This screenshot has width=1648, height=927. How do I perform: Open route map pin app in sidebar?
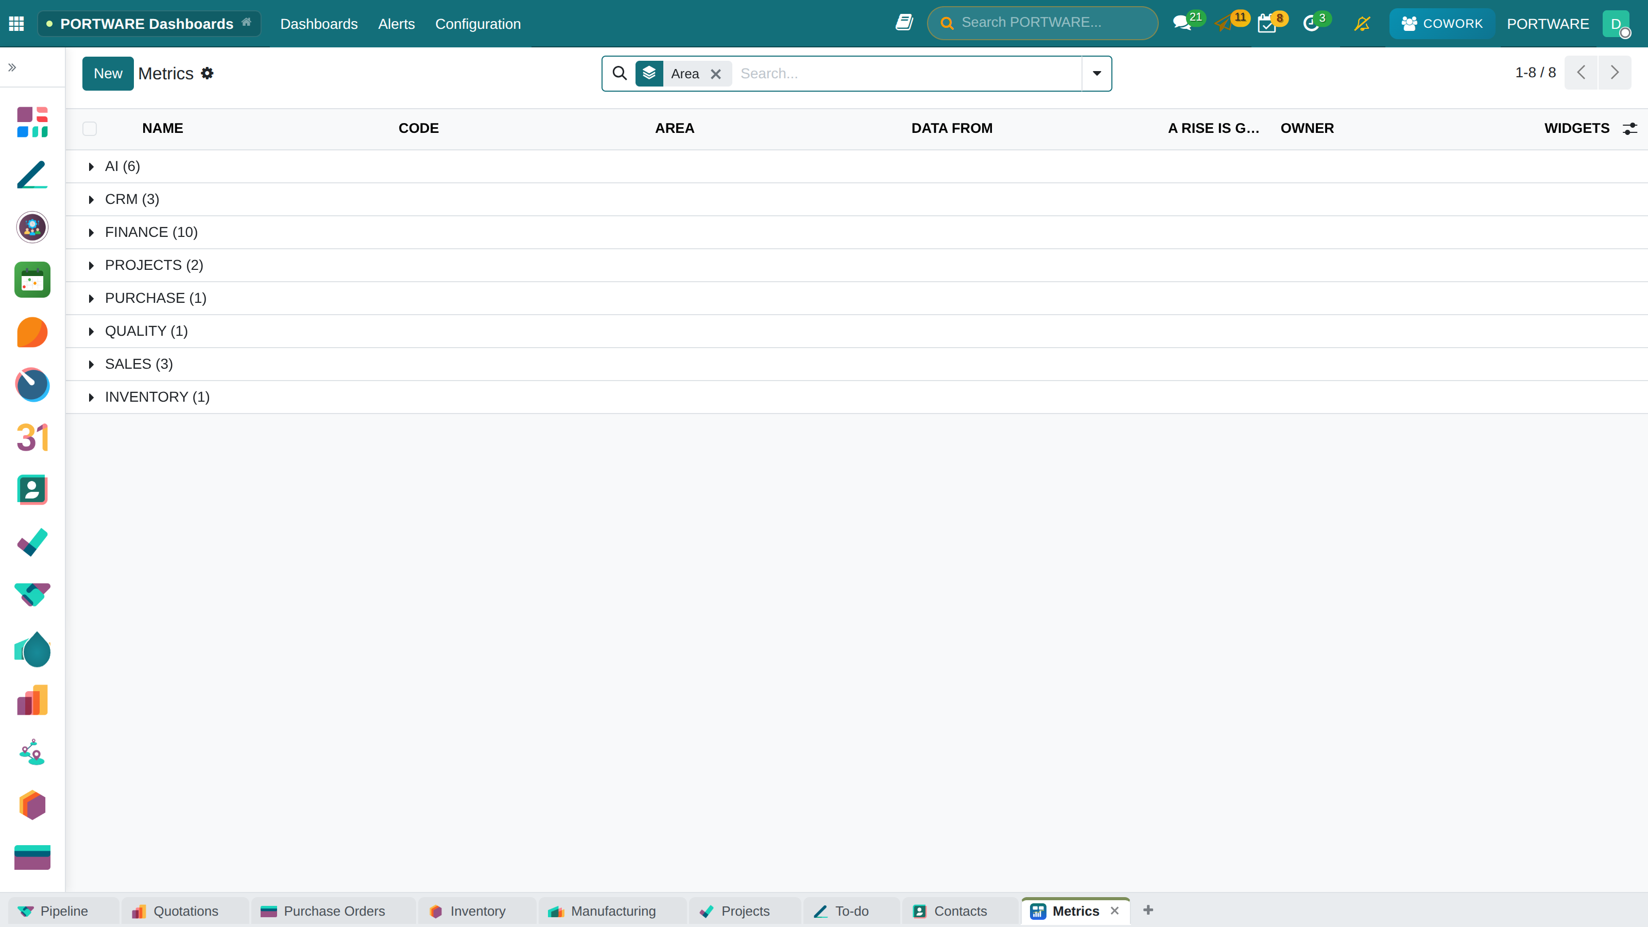(32, 753)
